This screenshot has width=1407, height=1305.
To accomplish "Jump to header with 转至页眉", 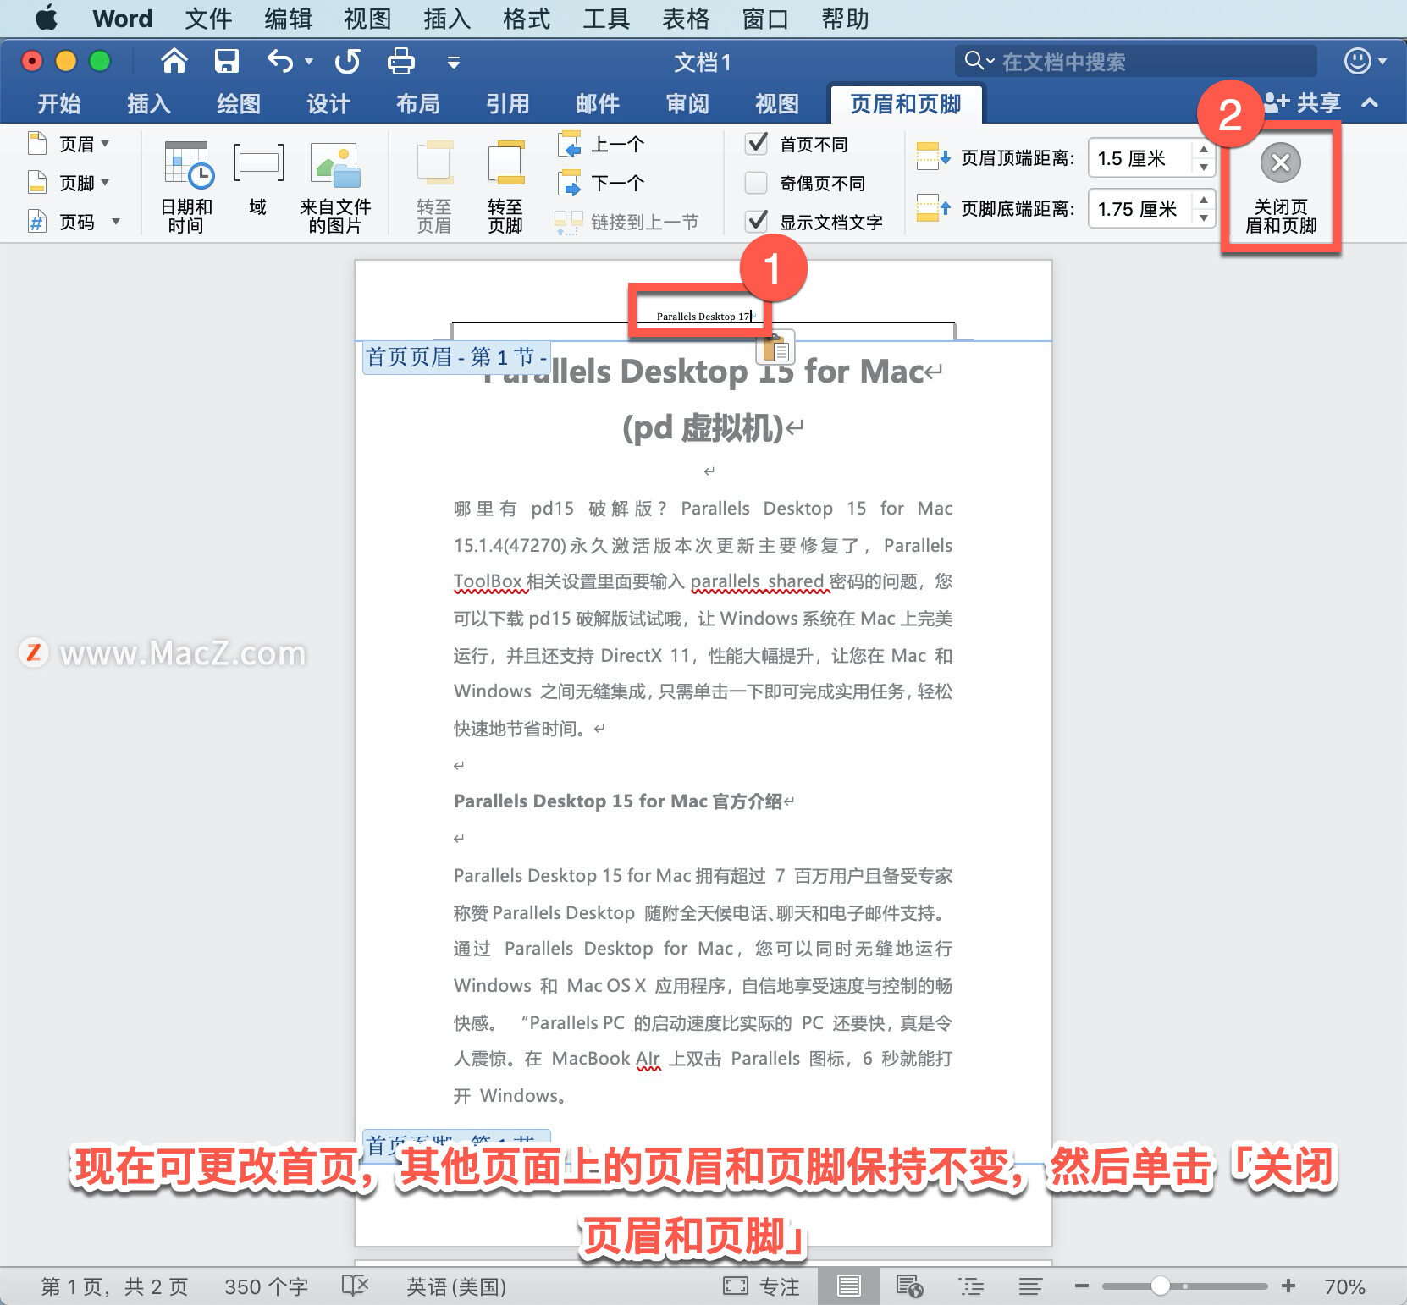I will point(434,187).
